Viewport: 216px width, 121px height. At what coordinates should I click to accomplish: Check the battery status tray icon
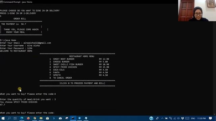[x=166, y=118]
